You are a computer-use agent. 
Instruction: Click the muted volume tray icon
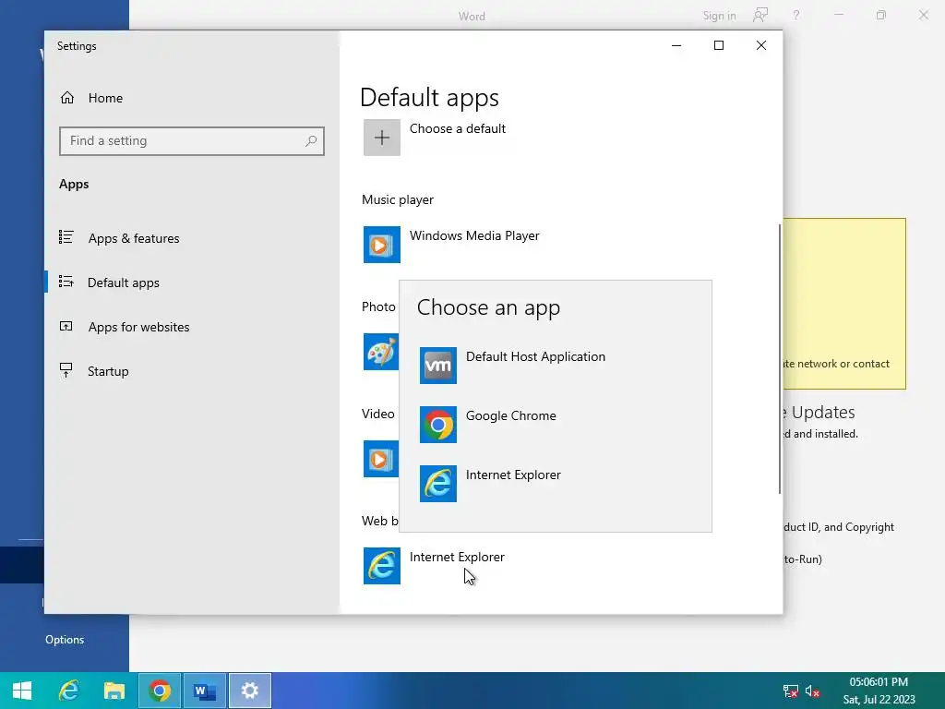(x=812, y=691)
